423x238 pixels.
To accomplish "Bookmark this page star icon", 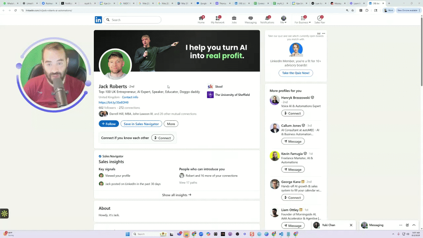I will pyautogui.click(x=353, y=10).
